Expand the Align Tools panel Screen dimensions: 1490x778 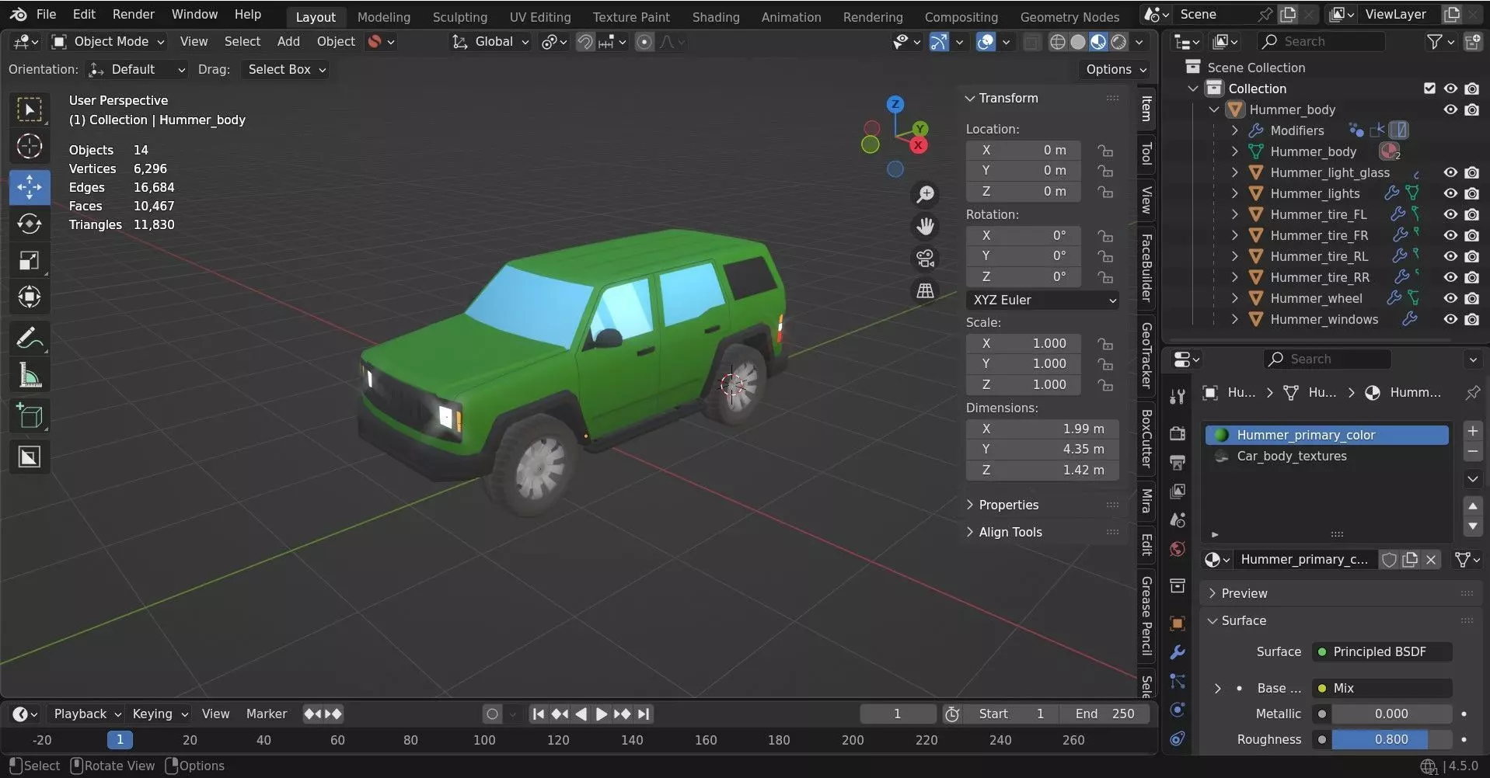point(1010,532)
